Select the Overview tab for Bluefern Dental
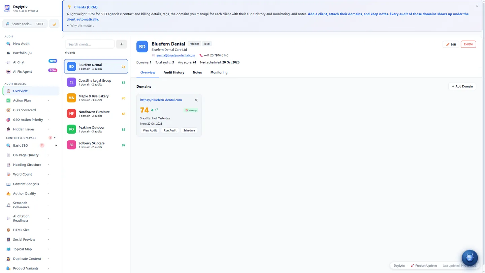Viewport: 485px width, 273px height. (148, 72)
